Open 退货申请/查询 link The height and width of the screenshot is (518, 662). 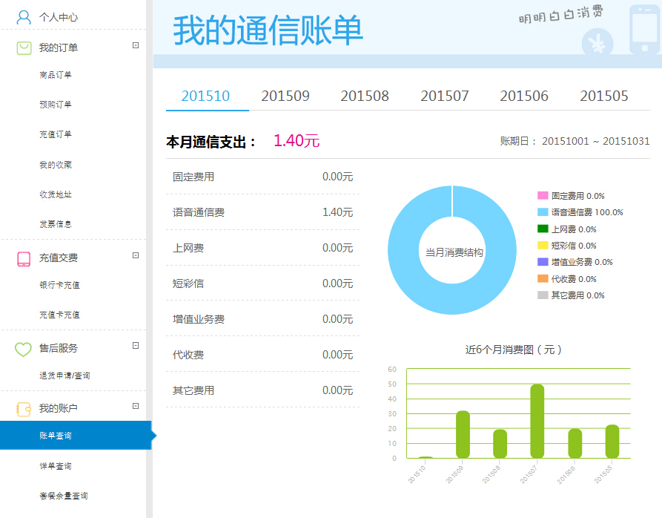64,376
